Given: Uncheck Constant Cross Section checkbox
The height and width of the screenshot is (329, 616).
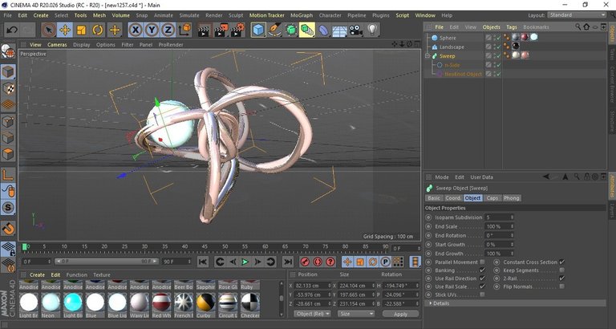Looking at the screenshot, I should tap(561, 262).
